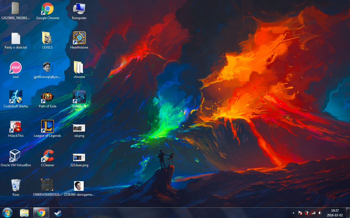Screen dimensions: 350x218
Task: Open the wireless network signal icon
Action: [313, 213]
